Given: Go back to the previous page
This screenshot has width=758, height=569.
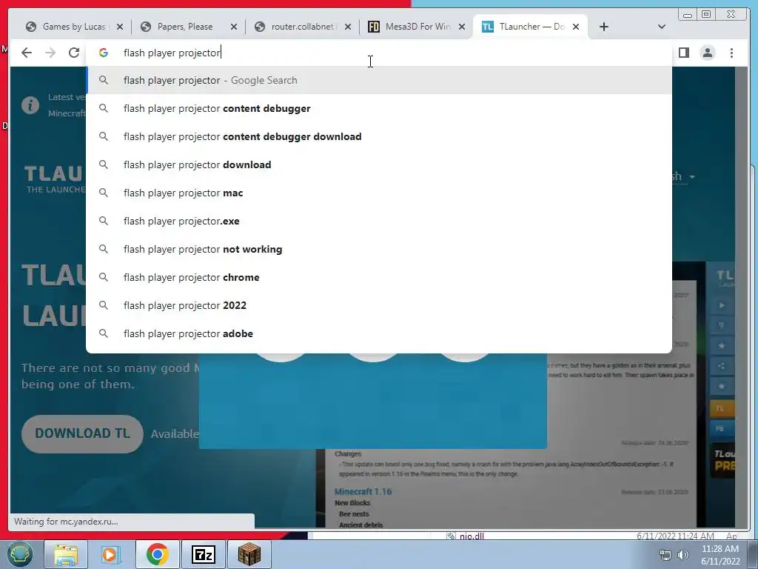Looking at the screenshot, I should tap(27, 53).
